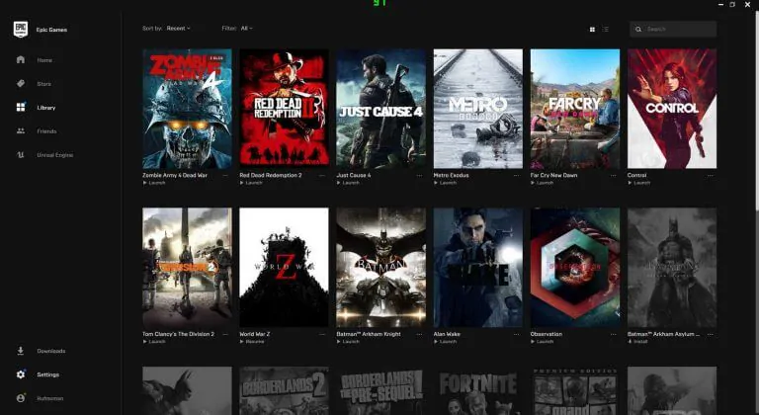759x415 pixels.
Task: Select the Library grid icon in sidebar
Action: [x=21, y=107]
